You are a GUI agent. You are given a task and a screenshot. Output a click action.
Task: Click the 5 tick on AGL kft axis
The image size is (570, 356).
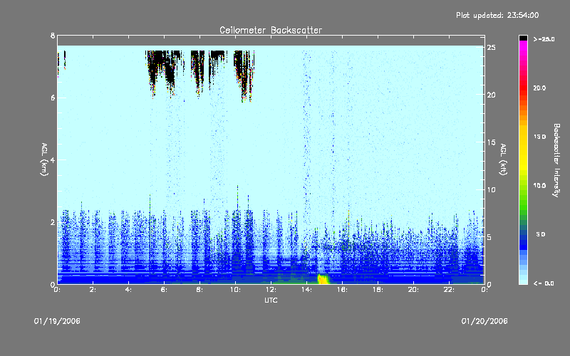pyautogui.click(x=489, y=237)
